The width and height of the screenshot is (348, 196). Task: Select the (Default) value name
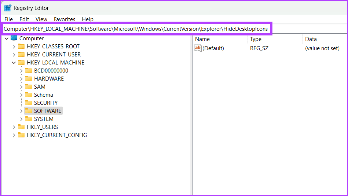pos(213,48)
